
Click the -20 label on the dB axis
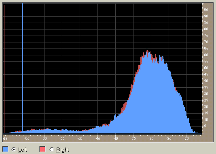click(186, 139)
